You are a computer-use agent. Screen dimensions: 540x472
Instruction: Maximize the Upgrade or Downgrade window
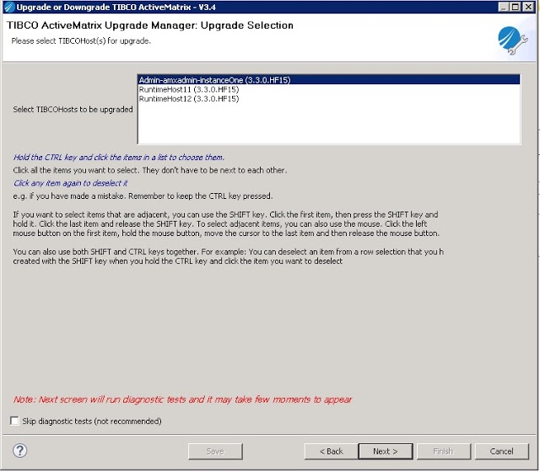[x=516, y=7]
